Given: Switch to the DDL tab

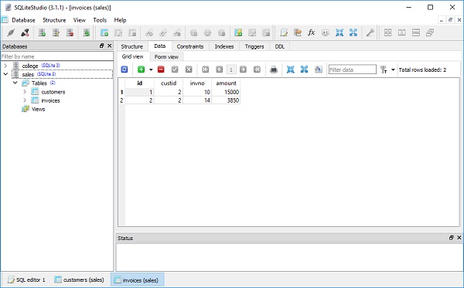Looking at the screenshot, I should (280, 46).
